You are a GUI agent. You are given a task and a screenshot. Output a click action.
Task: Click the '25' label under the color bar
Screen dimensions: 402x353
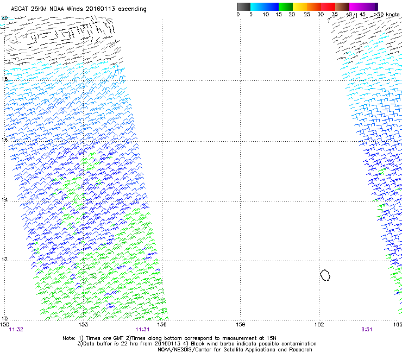(x=307, y=15)
